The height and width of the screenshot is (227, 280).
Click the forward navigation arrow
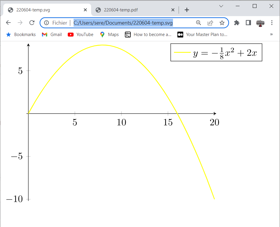[20, 23]
